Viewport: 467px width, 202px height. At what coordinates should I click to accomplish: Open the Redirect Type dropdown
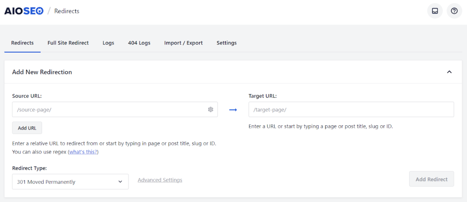(70, 182)
